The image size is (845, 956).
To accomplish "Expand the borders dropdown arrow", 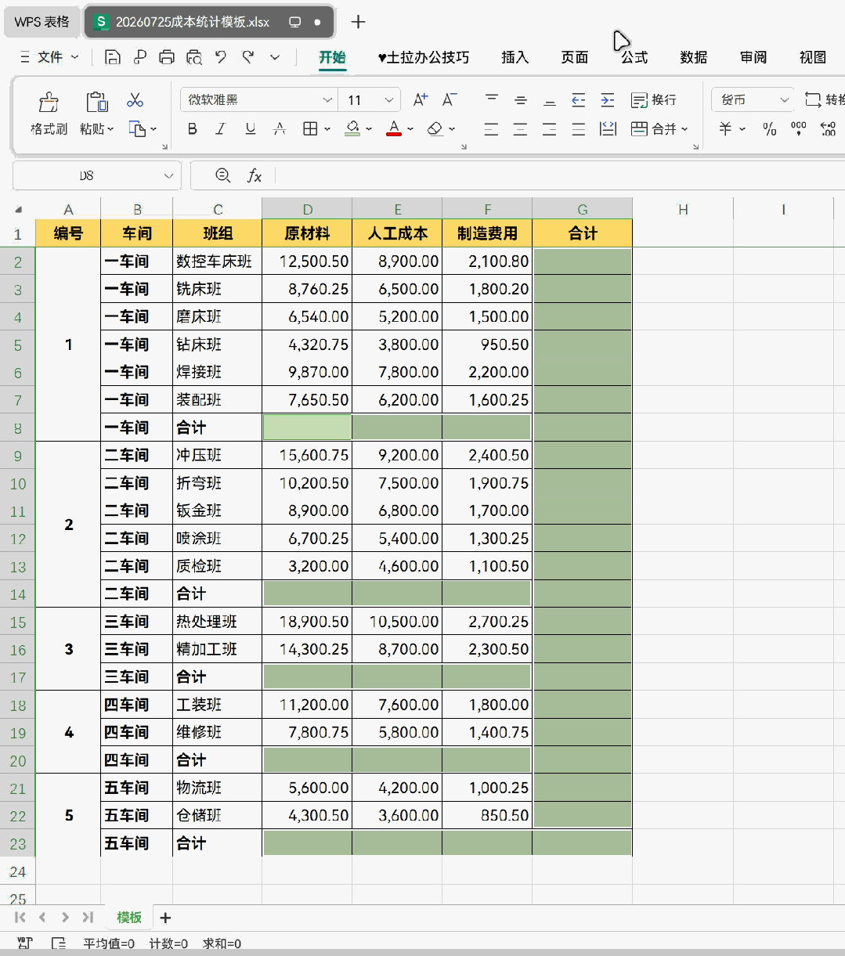I will (x=327, y=129).
